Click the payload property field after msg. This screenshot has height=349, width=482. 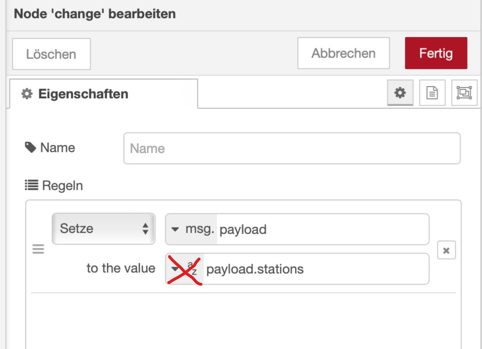tap(323, 229)
